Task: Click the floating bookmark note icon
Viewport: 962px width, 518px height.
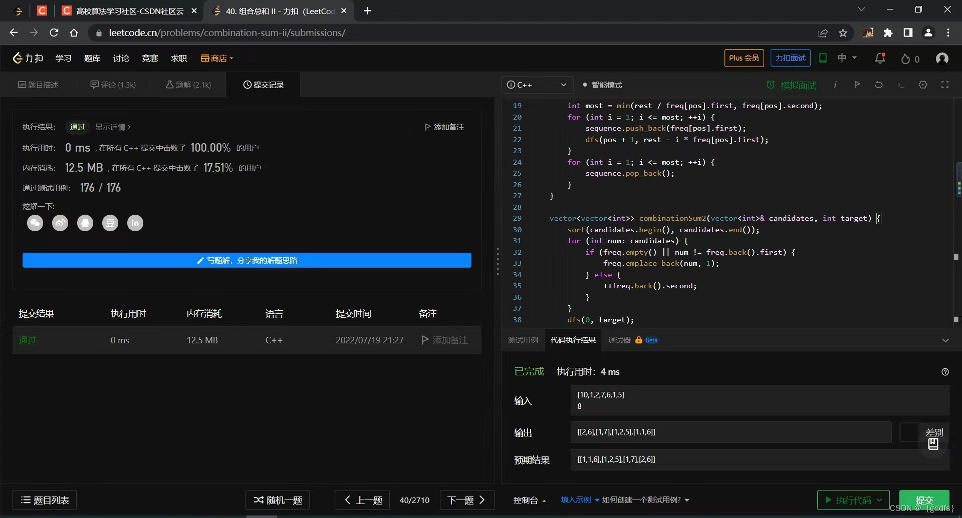Action: click(x=933, y=444)
